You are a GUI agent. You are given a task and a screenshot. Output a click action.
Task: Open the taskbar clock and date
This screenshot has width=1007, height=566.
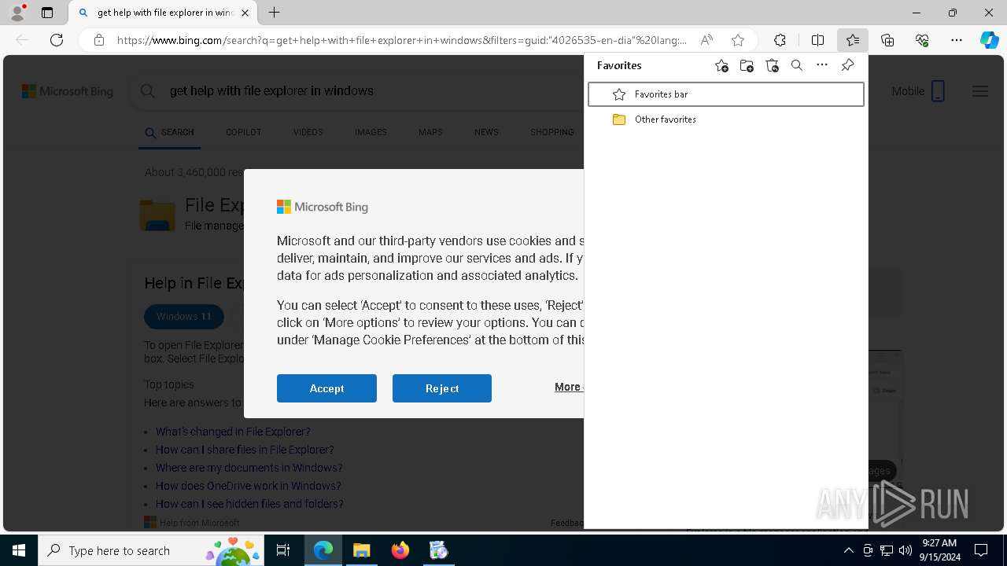(939, 550)
